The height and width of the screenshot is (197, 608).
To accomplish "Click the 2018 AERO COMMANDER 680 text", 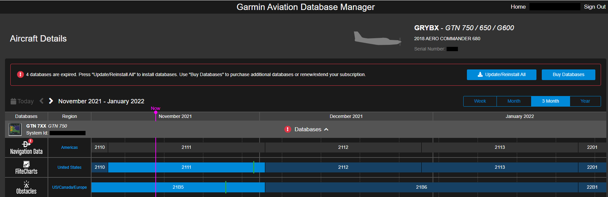I will (x=447, y=39).
